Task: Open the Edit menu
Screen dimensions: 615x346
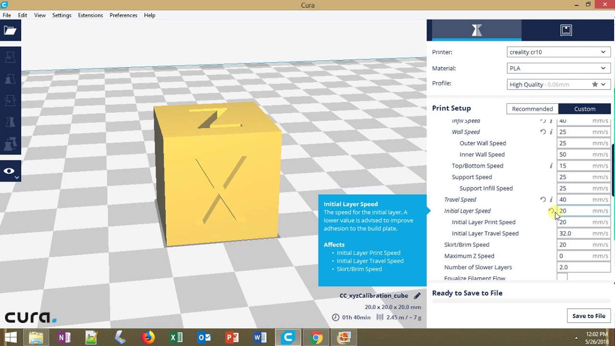Action: tap(23, 15)
